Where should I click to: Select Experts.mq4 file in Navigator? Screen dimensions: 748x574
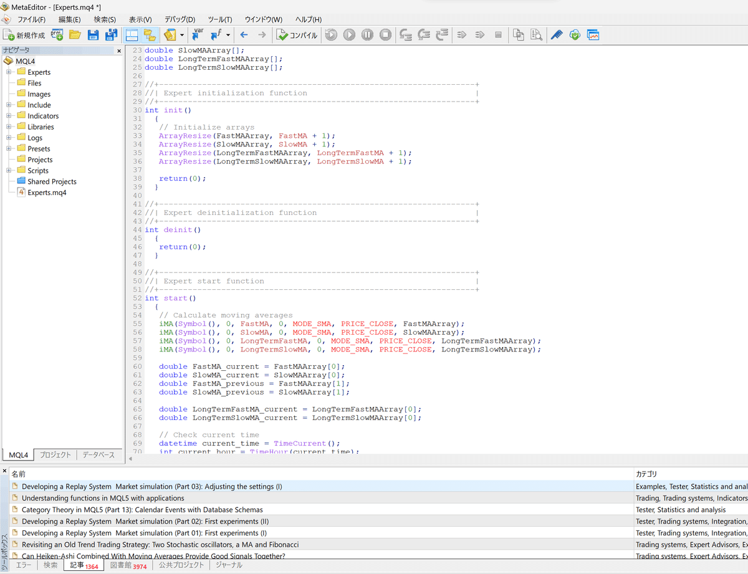point(47,193)
